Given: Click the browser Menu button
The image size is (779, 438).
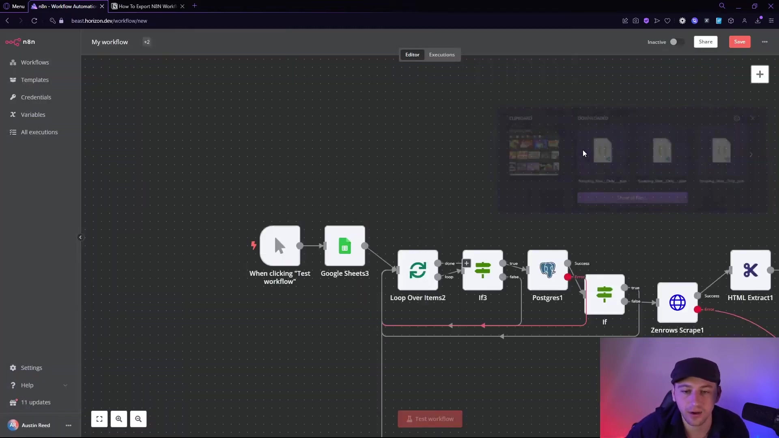Looking at the screenshot, I should point(14,6).
